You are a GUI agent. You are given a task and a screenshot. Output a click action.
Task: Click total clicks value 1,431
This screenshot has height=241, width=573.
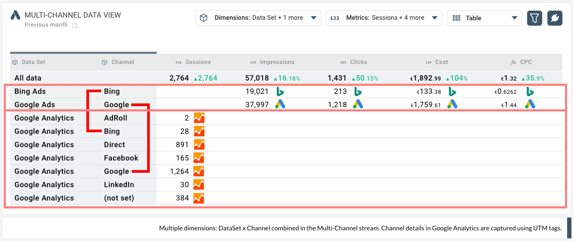point(337,78)
